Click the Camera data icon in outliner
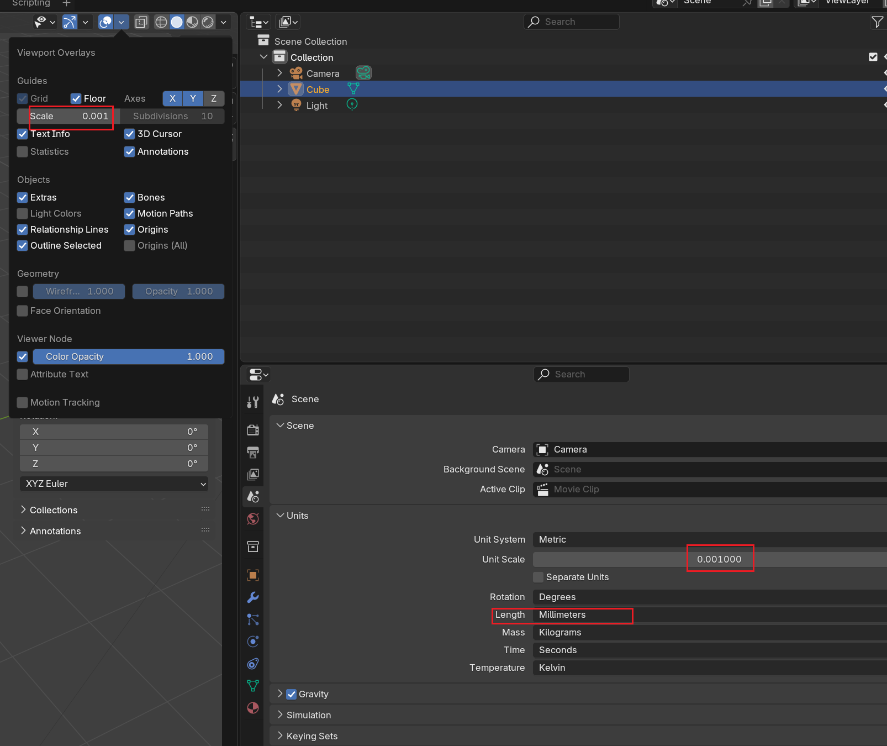Viewport: 887px width, 746px height. coord(363,73)
